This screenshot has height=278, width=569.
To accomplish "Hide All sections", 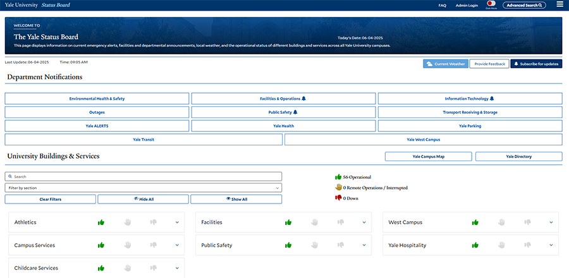I will [x=144, y=200].
